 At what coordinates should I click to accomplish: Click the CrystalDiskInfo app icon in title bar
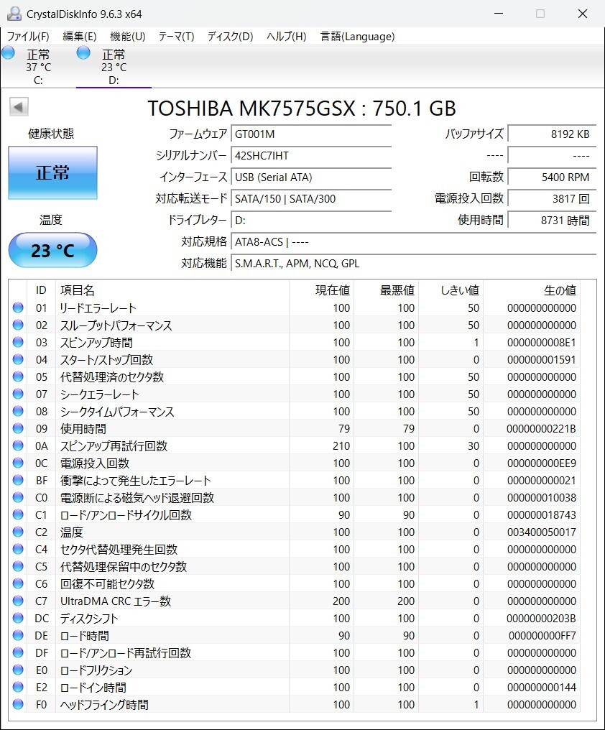click(x=14, y=14)
